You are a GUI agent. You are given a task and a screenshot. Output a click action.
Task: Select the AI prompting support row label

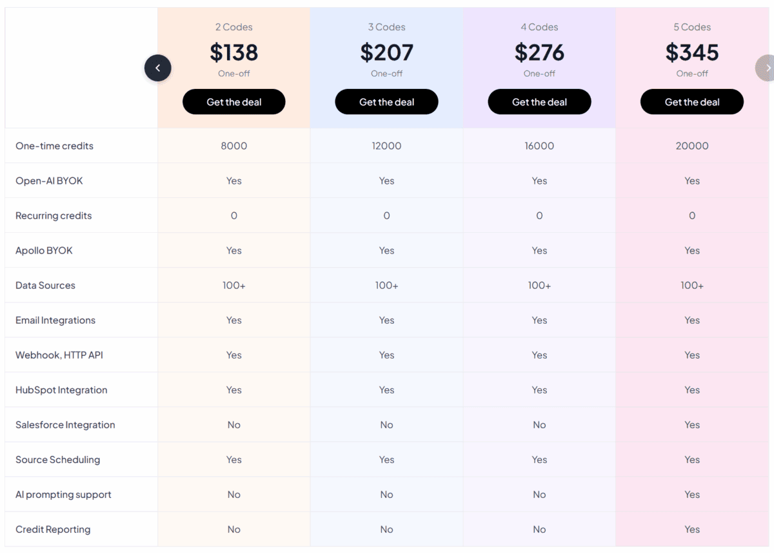pyautogui.click(x=63, y=495)
